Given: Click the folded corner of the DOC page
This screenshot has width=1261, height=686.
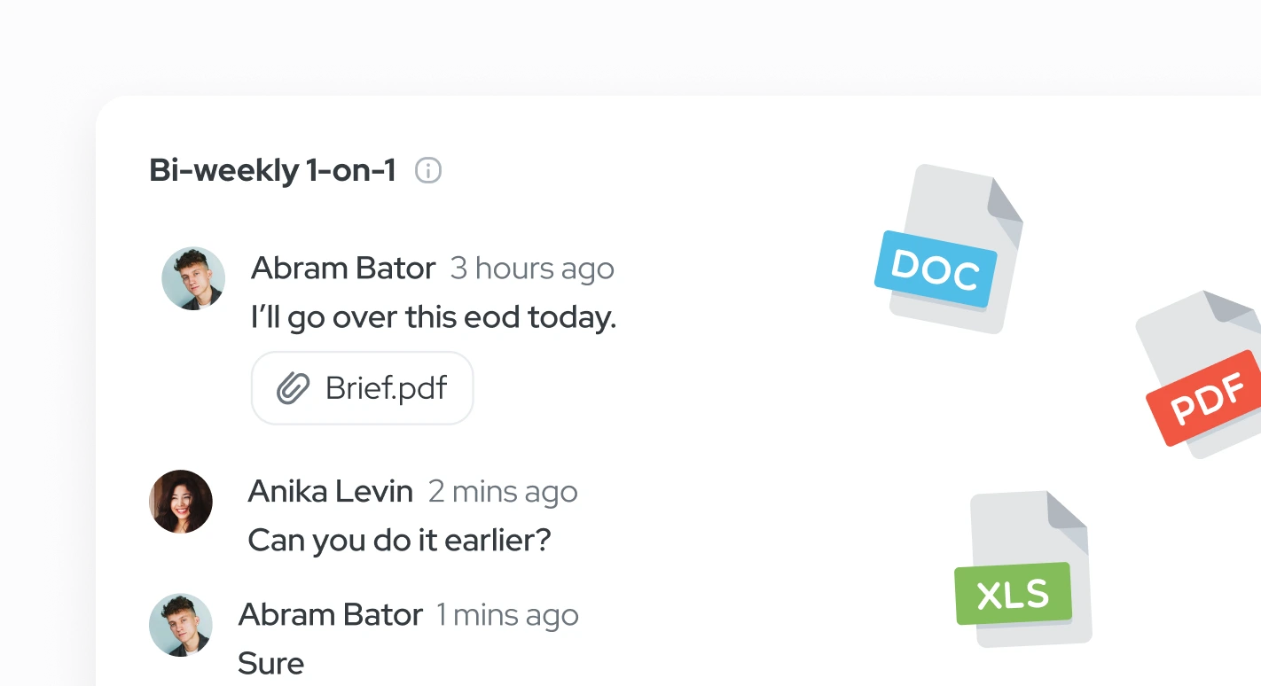Looking at the screenshot, I should [1005, 202].
